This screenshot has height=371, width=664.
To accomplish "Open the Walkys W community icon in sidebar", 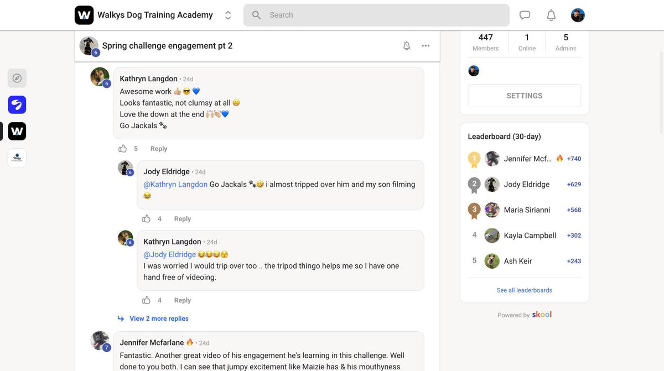I will tap(17, 131).
